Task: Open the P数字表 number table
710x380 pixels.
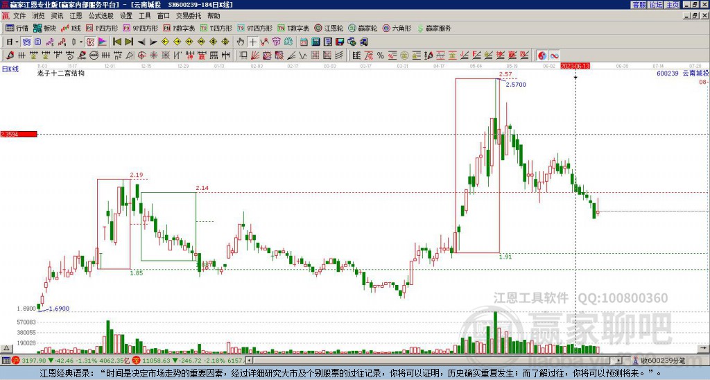Action: click(180, 28)
